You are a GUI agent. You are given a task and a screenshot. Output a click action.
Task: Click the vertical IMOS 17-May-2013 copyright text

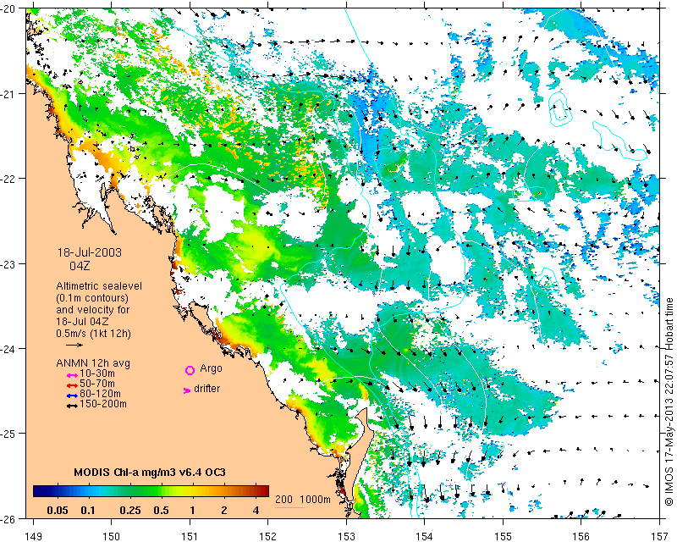pos(669,401)
